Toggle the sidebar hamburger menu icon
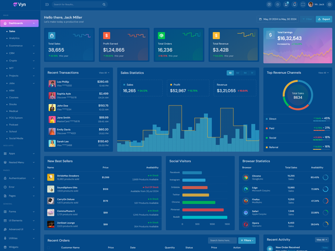This screenshot has height=251, width=335. coord(47,5)
